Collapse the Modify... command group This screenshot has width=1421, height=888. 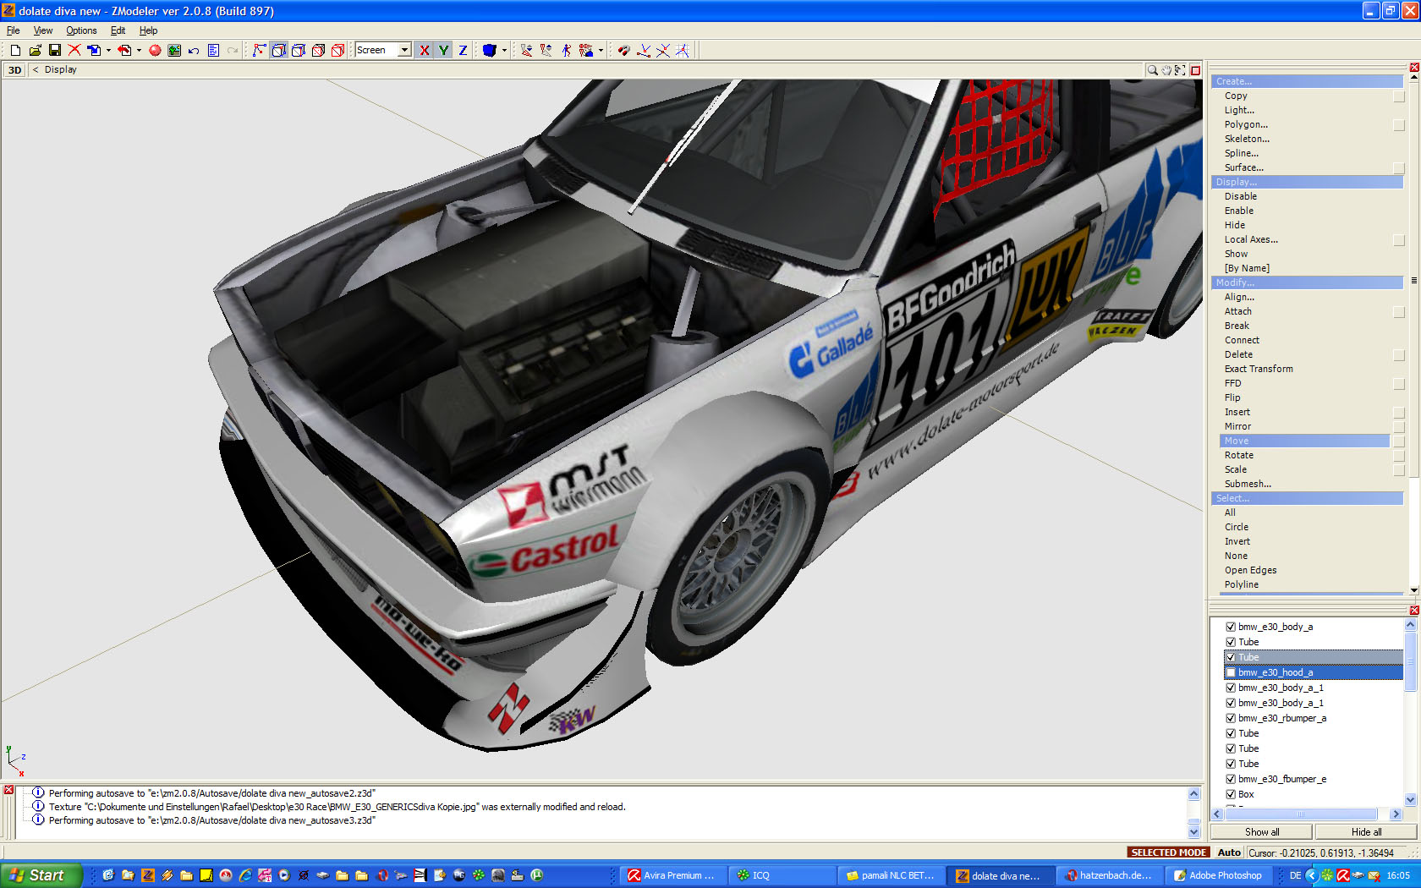click(x=1307, y=283)
